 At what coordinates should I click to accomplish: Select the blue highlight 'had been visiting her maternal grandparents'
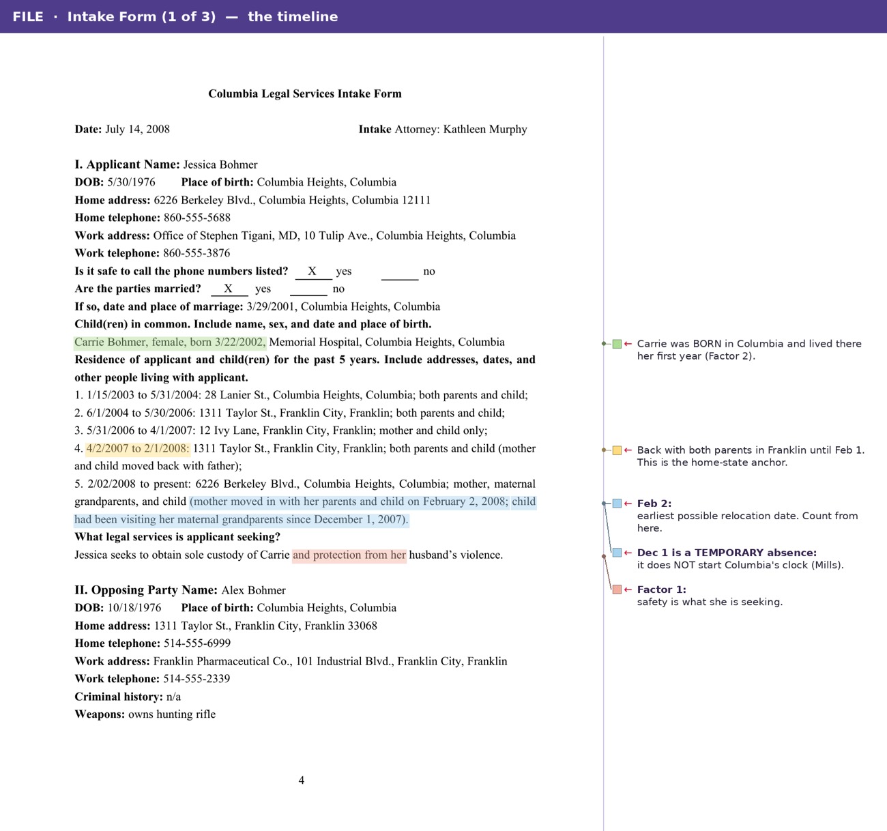[x=242, y=519]
